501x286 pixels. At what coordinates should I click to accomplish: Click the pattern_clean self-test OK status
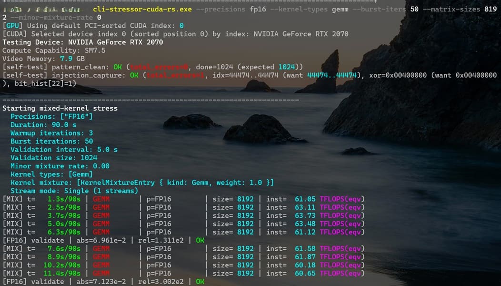point(118,67)
